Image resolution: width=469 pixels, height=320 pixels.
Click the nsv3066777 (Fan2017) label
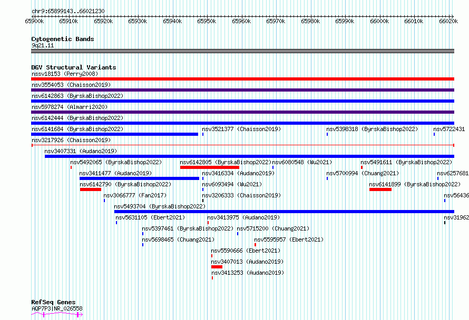point(135,195)
